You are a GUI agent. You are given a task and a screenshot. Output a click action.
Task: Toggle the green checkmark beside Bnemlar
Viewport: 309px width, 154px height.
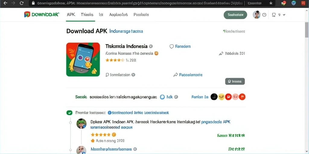[69, 113]
